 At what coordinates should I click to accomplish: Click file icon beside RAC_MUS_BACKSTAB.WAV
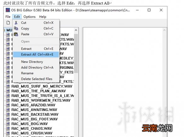pos(8,114)
